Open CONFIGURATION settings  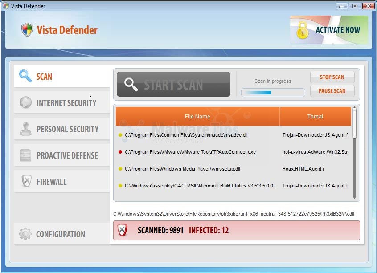61,234
